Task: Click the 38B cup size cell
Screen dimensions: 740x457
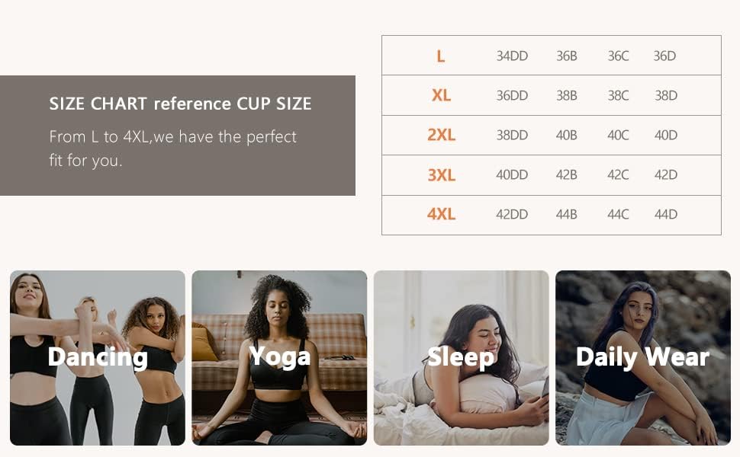Action: 566,96
